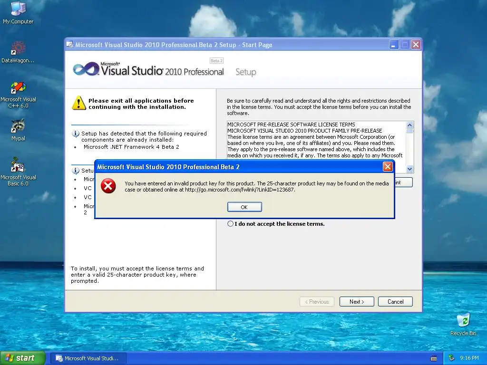The image size is (487, 365).
Task: Click the taskbar clock showing 9:16 PM
Action: pos(469,358)
